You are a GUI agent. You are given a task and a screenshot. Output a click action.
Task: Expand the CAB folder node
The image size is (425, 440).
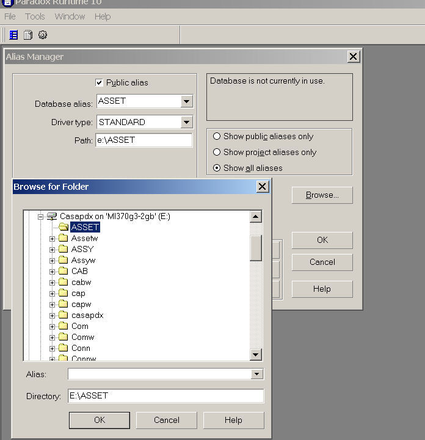52,272
